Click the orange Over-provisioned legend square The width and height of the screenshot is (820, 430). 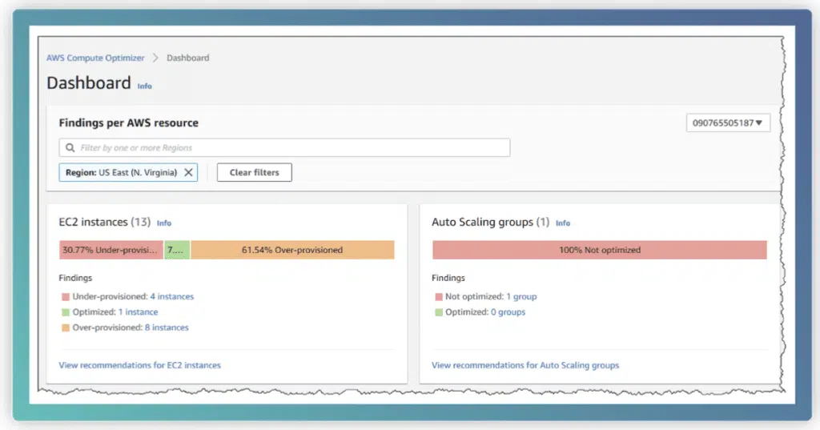[66, 328]
